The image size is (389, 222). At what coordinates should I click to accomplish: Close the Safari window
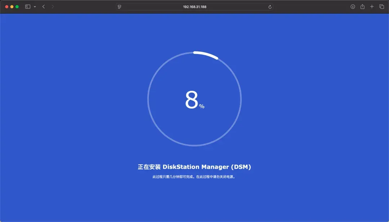7,7
